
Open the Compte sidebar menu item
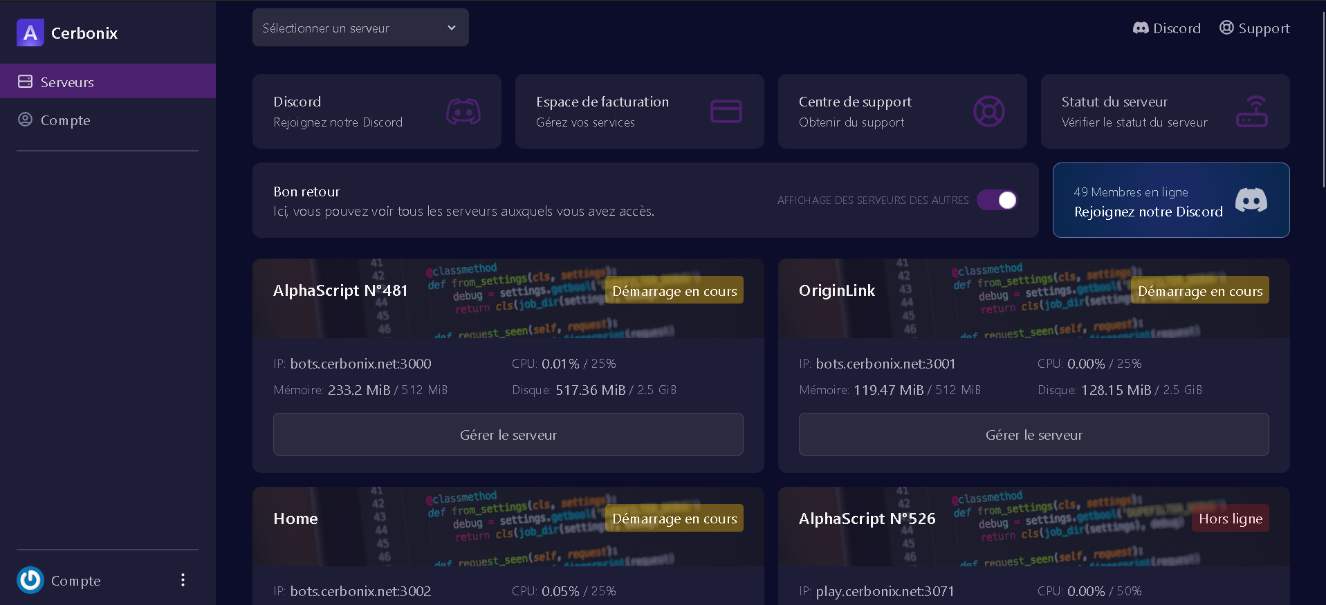[108, 120]
